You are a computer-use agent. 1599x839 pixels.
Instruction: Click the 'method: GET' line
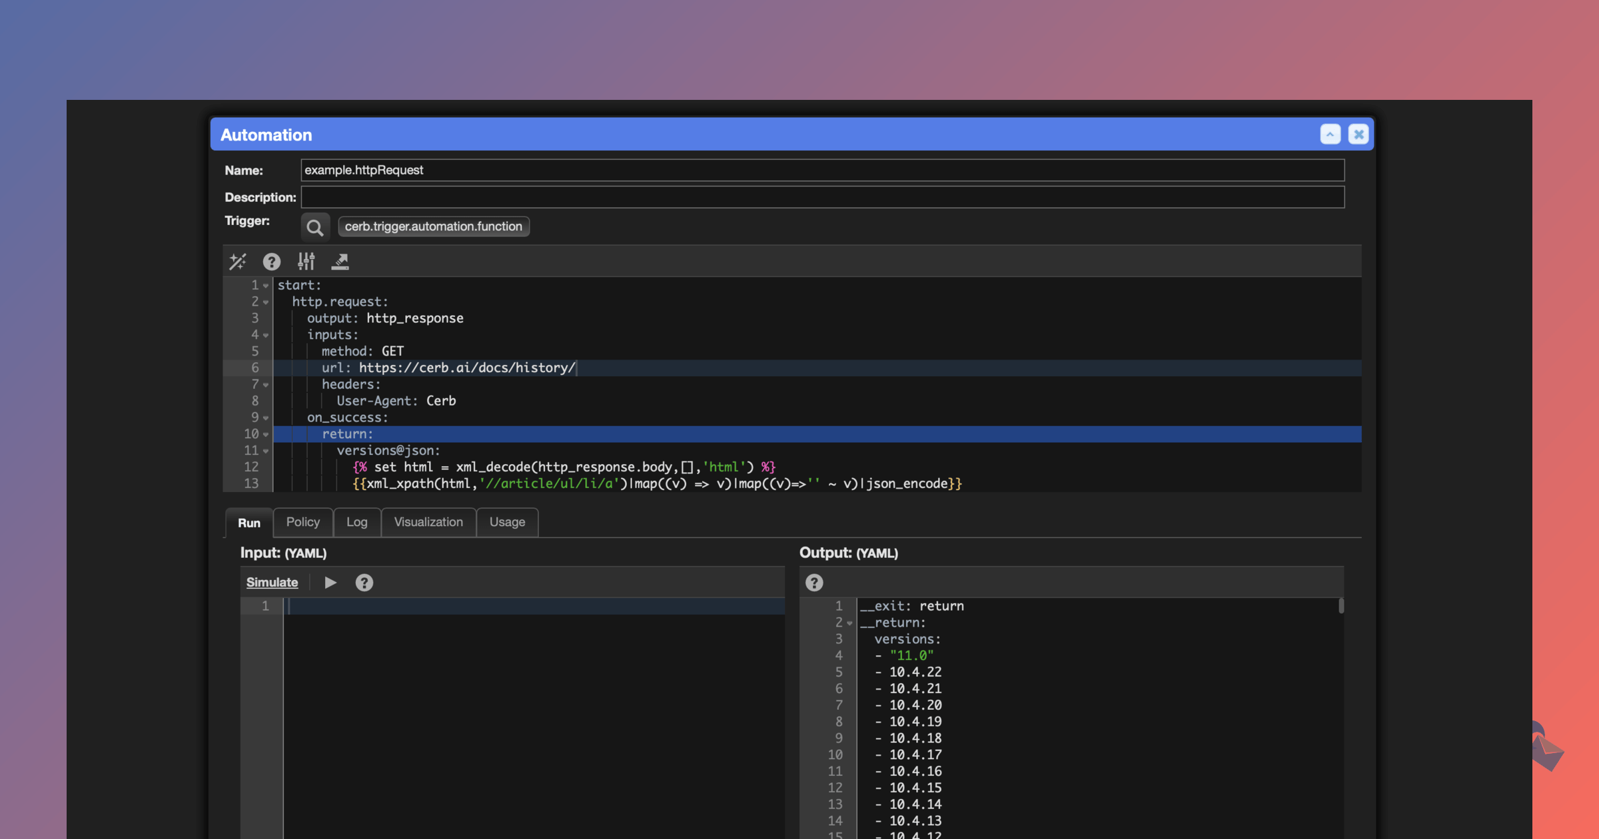point(362,352)
